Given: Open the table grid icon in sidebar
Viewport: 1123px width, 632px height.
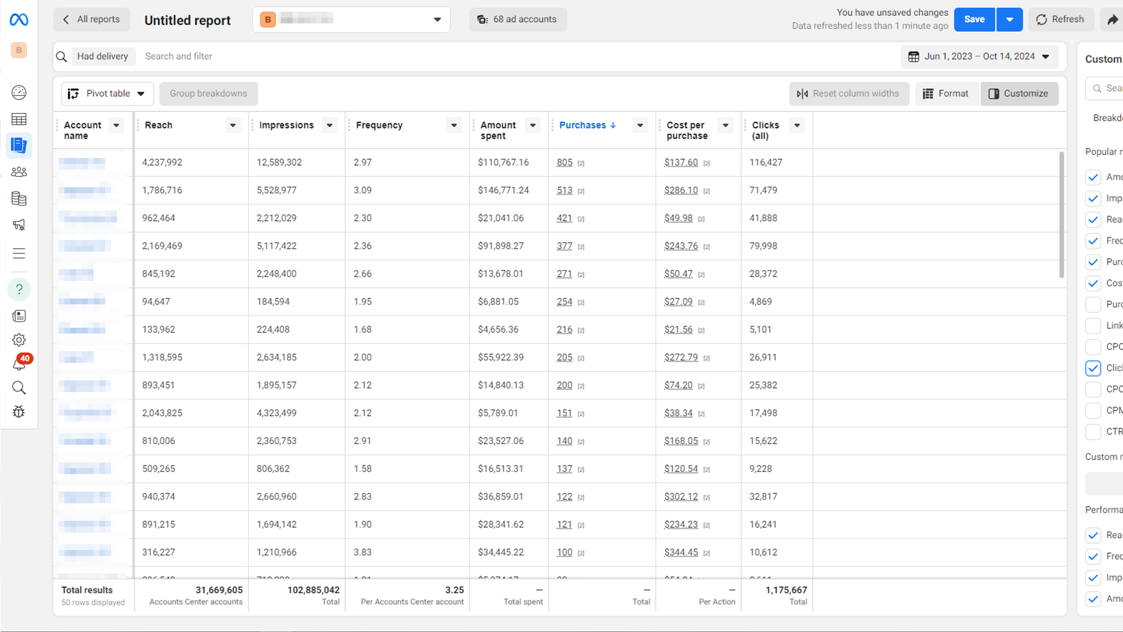Looking at the screenshot, I should (x=19, y=119).
